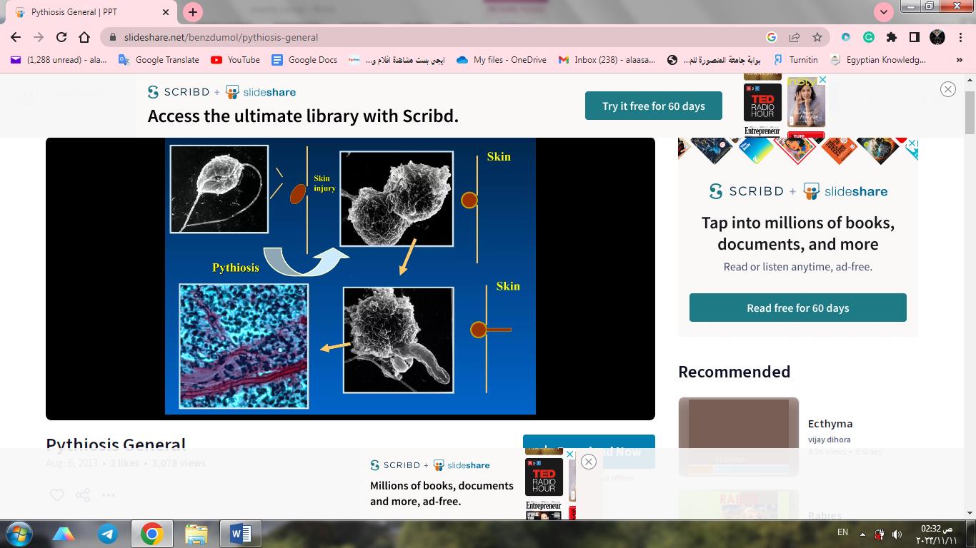Open the Grammarly extension
This screenshot has width=976, height=548.
[869, 37]
